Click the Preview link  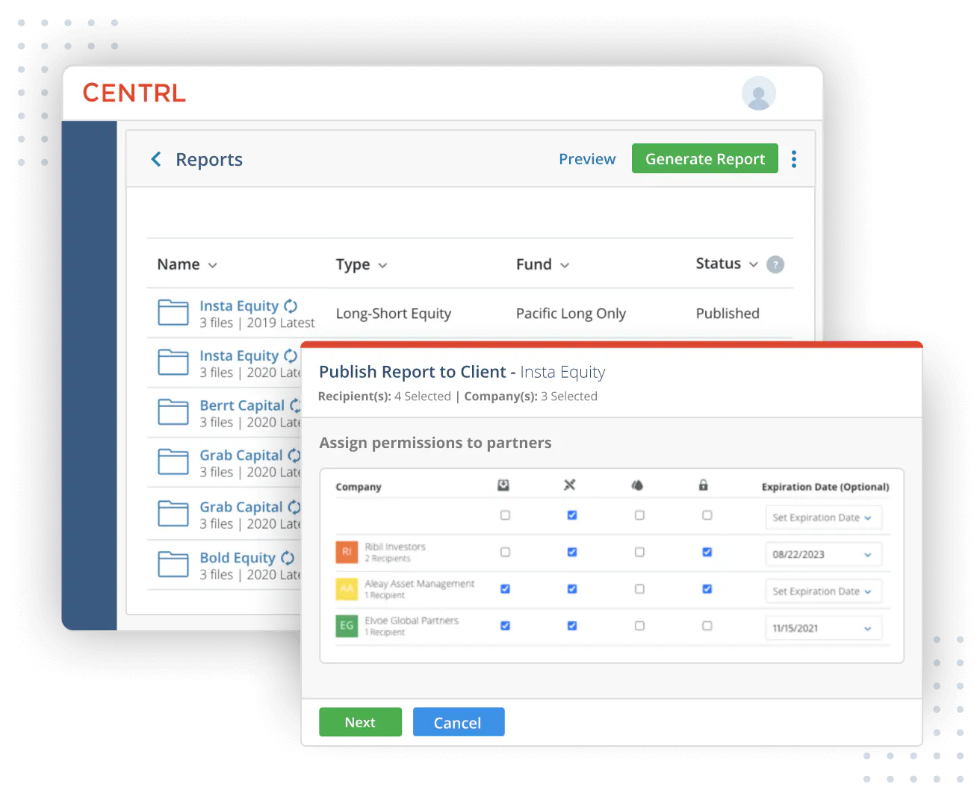click(x=587, y=159)
